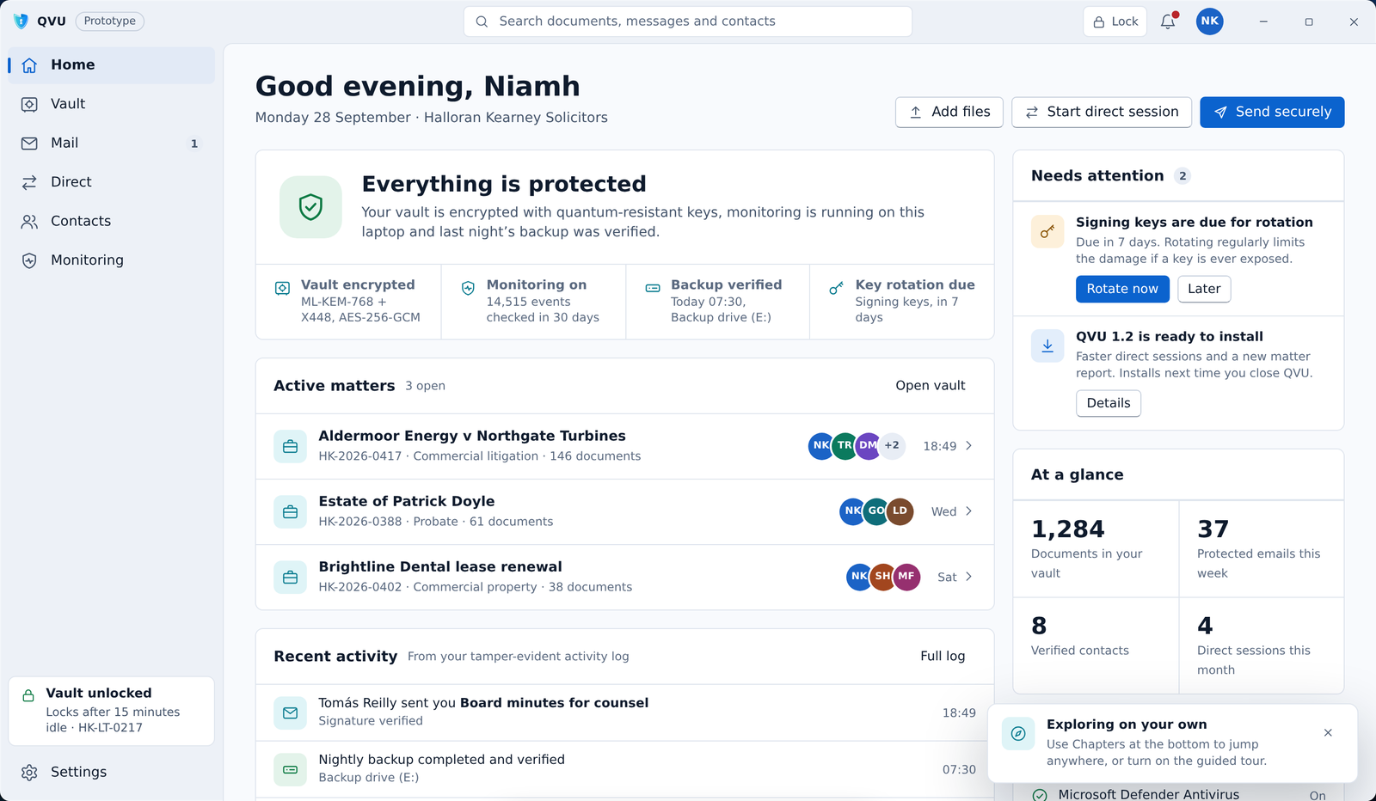This screenshot has width=1376, height=801.
Task: Click the Needs attention count badge 2
Action: point(1182,176)
